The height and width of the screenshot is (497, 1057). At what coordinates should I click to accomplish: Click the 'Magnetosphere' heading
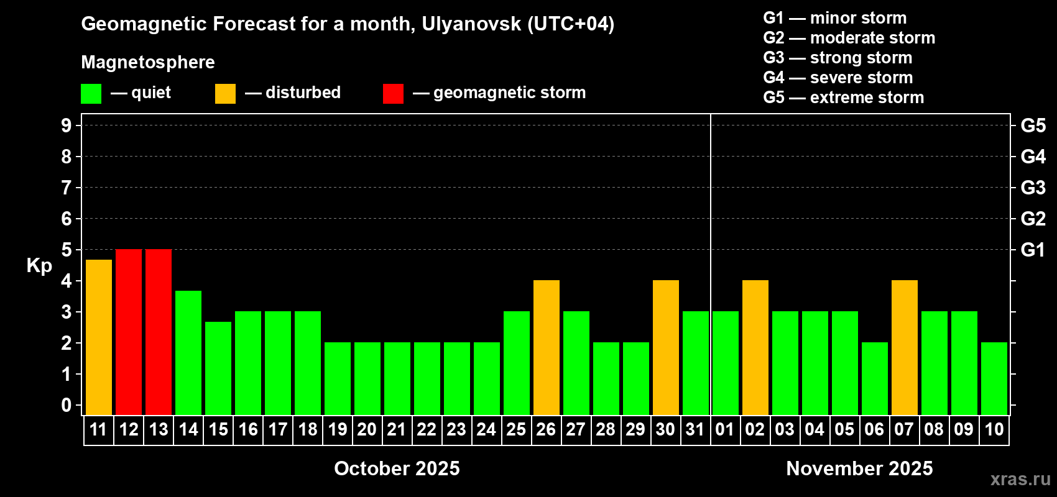coord(148,62)
